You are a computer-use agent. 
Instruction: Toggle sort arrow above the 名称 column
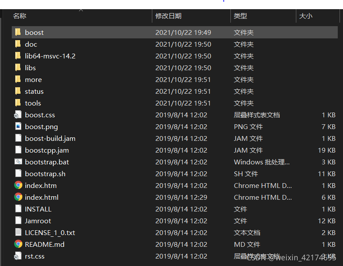[81, 10]
